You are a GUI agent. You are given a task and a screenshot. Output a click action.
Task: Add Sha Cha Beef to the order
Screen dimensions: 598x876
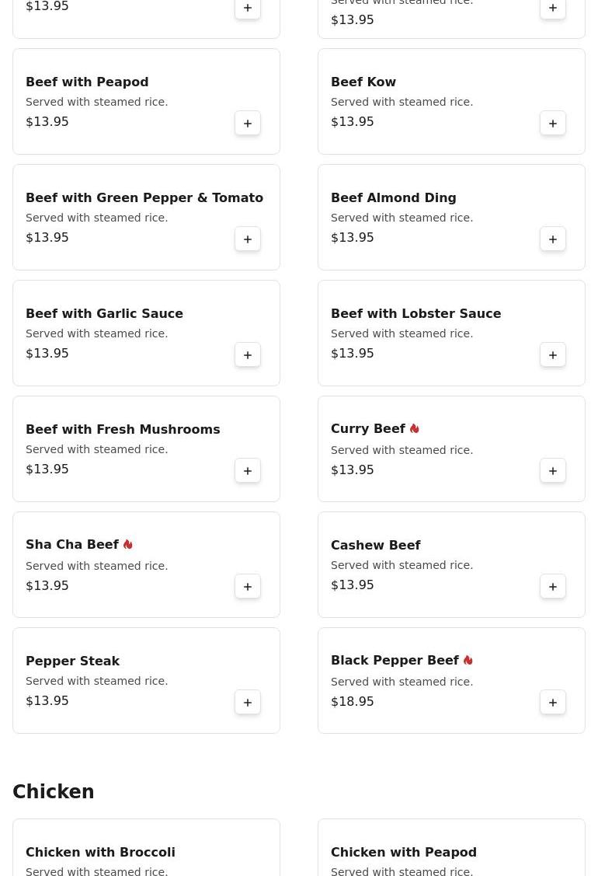[248, 587]
